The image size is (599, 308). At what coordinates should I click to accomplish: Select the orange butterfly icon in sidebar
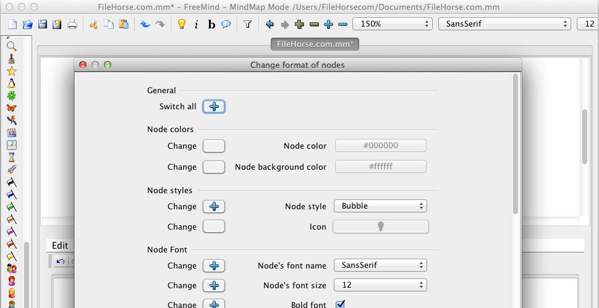(11, 108)
